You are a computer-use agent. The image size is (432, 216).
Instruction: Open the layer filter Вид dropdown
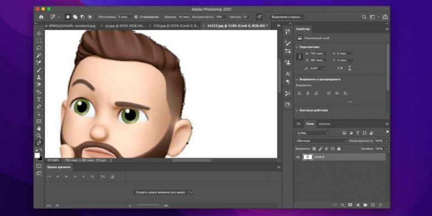coord(312,133)
